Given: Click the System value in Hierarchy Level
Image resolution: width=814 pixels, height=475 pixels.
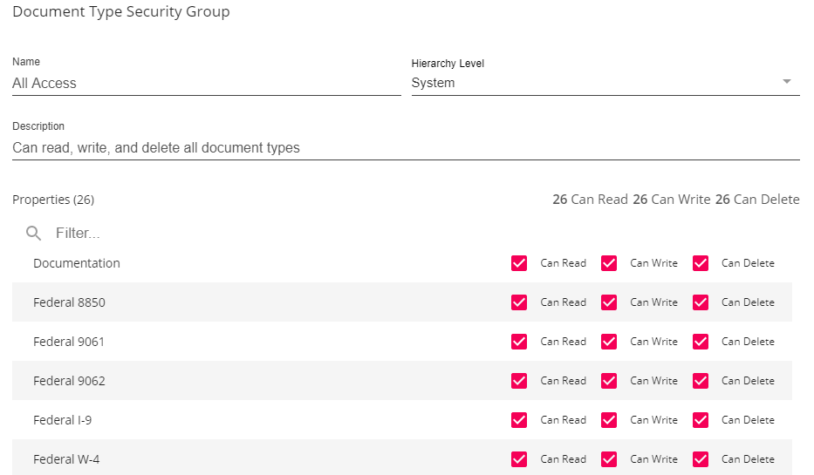Looking at the screenshot, I should tap(434, 84).
